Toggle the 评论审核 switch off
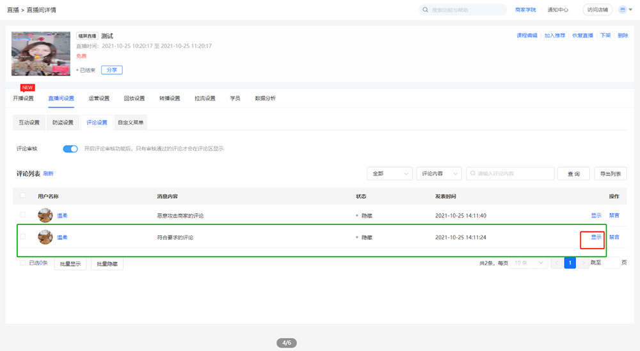 [70, 148]
